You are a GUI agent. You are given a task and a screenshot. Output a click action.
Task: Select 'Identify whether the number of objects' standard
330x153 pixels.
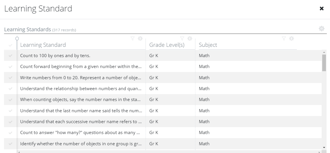(81, 144)
